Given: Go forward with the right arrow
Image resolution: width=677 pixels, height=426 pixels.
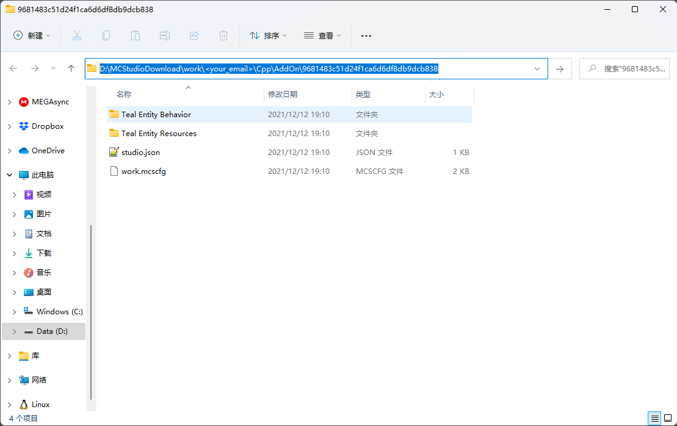Looking at the screenshot, I should (x=35, y=68).
